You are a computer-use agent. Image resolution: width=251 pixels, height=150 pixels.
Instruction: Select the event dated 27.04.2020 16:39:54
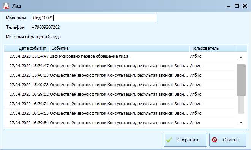click(119, 123)
